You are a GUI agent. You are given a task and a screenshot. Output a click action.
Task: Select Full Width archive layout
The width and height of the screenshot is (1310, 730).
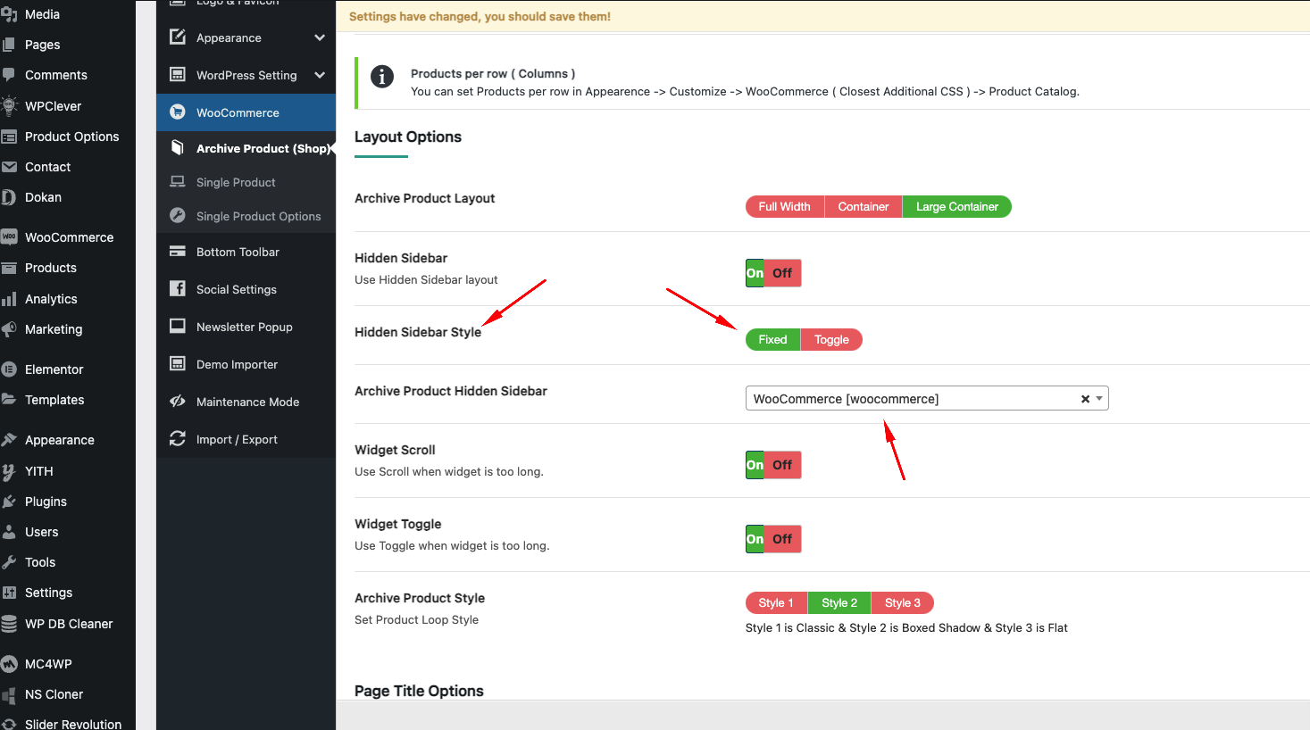pyautogui.click(x=785, y=207)
